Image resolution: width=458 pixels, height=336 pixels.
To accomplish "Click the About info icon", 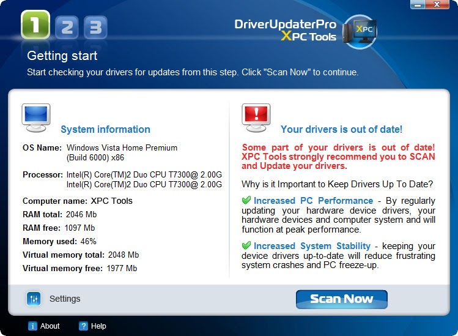I will coord(32,326).
